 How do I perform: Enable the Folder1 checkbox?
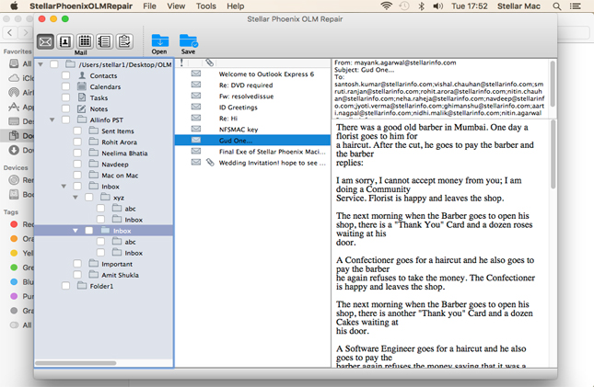66,286
